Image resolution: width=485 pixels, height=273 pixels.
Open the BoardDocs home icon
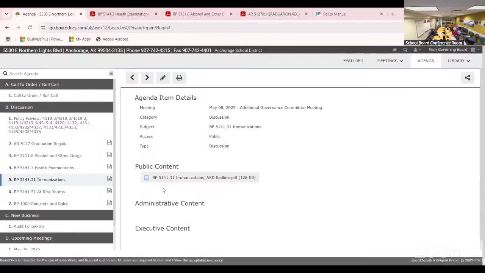(x=394, y=50)
